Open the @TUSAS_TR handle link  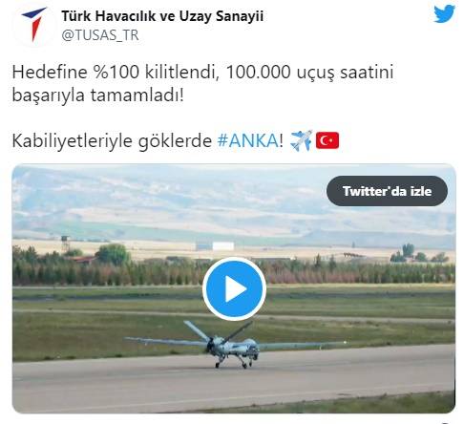click(x=100, y=35)
